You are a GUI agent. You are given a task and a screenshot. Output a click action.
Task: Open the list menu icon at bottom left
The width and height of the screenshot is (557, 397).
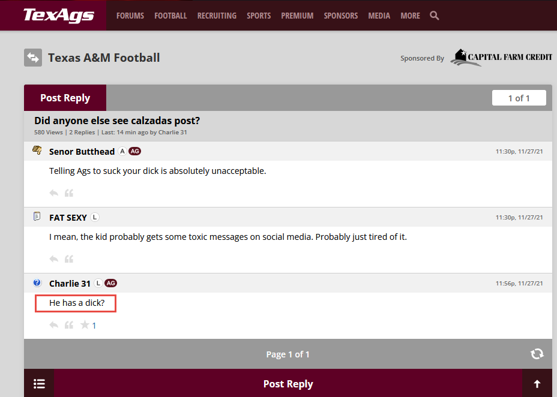[39, 384]
